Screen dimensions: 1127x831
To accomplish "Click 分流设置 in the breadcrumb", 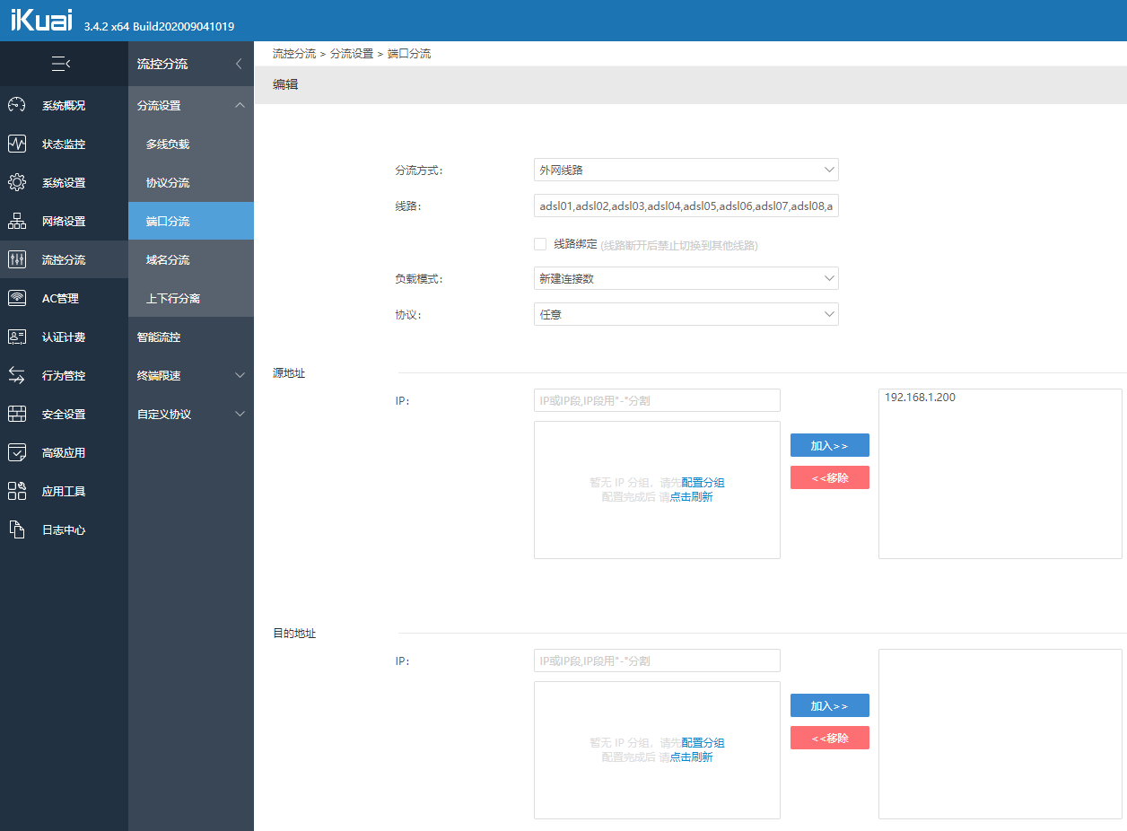I will 352,54.
